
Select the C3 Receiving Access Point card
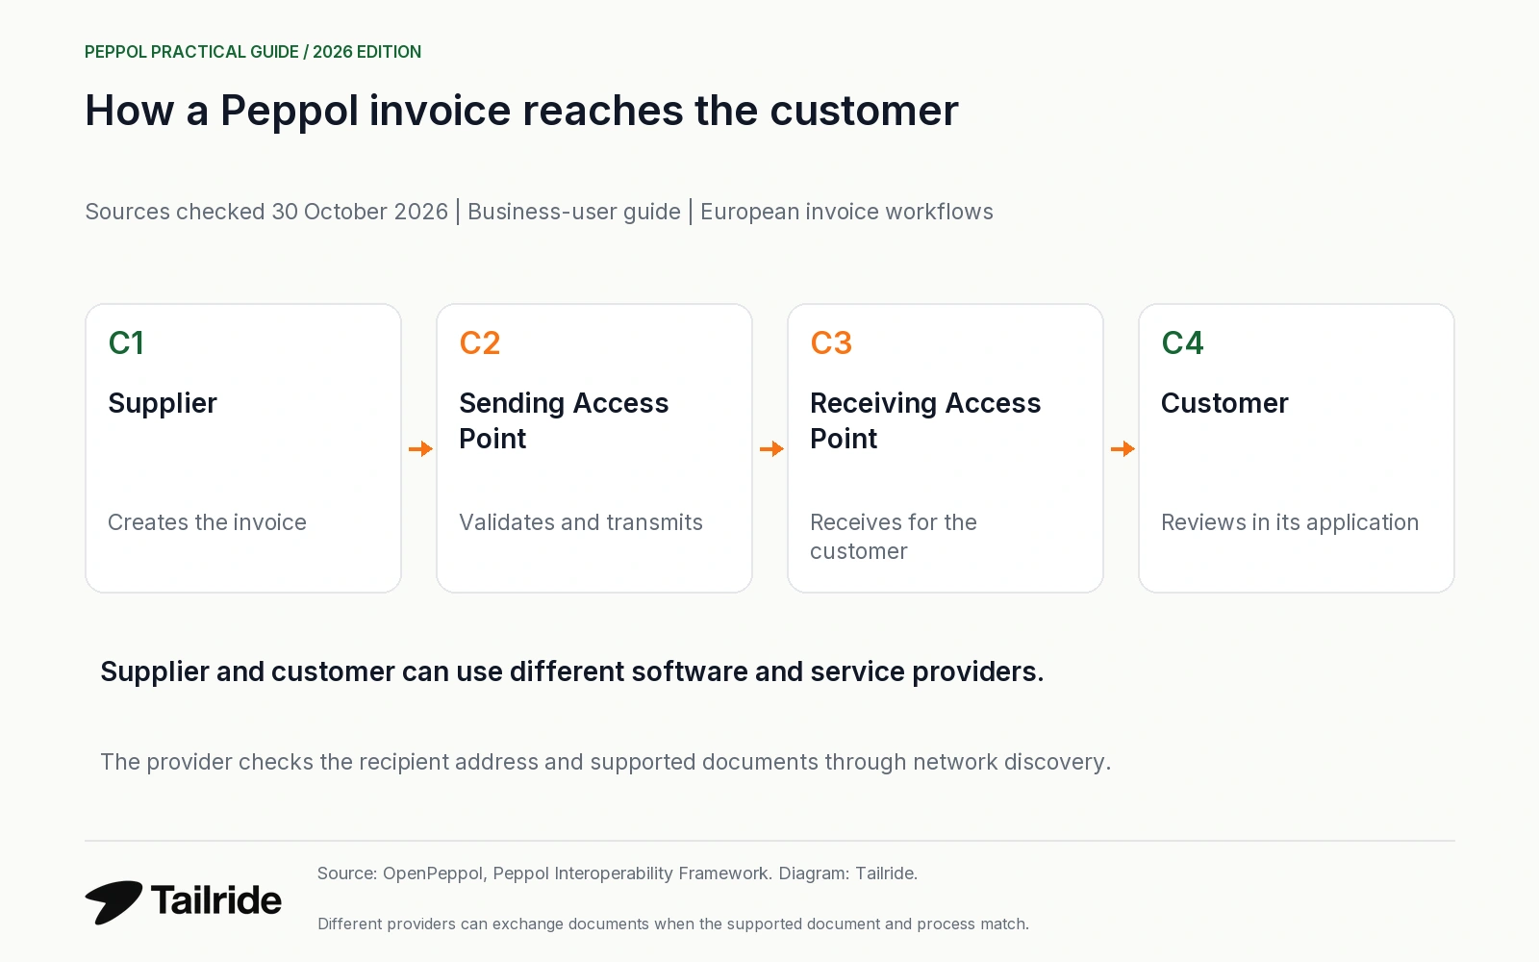946,448
